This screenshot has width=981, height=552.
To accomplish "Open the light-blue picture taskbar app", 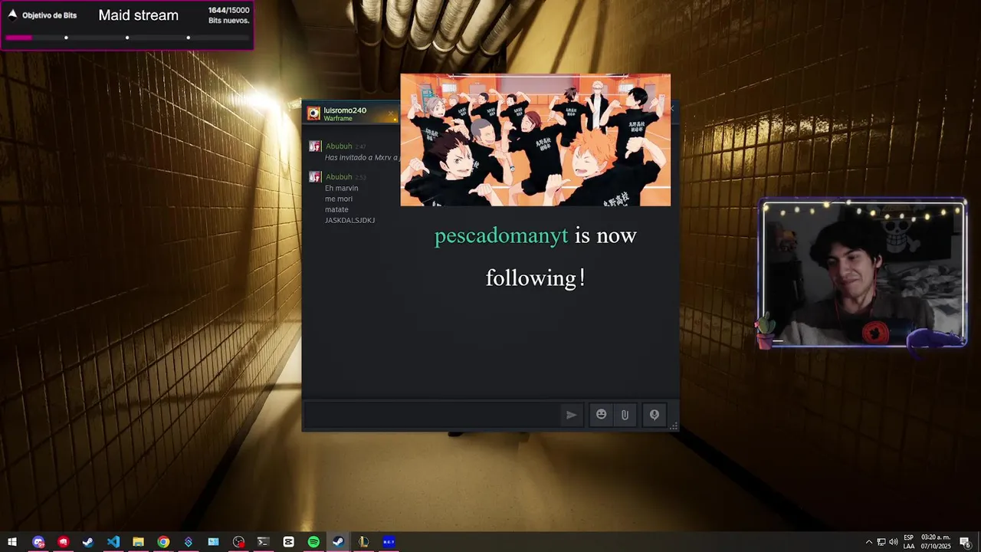I will pyautogui.click(x=213, y=542).
